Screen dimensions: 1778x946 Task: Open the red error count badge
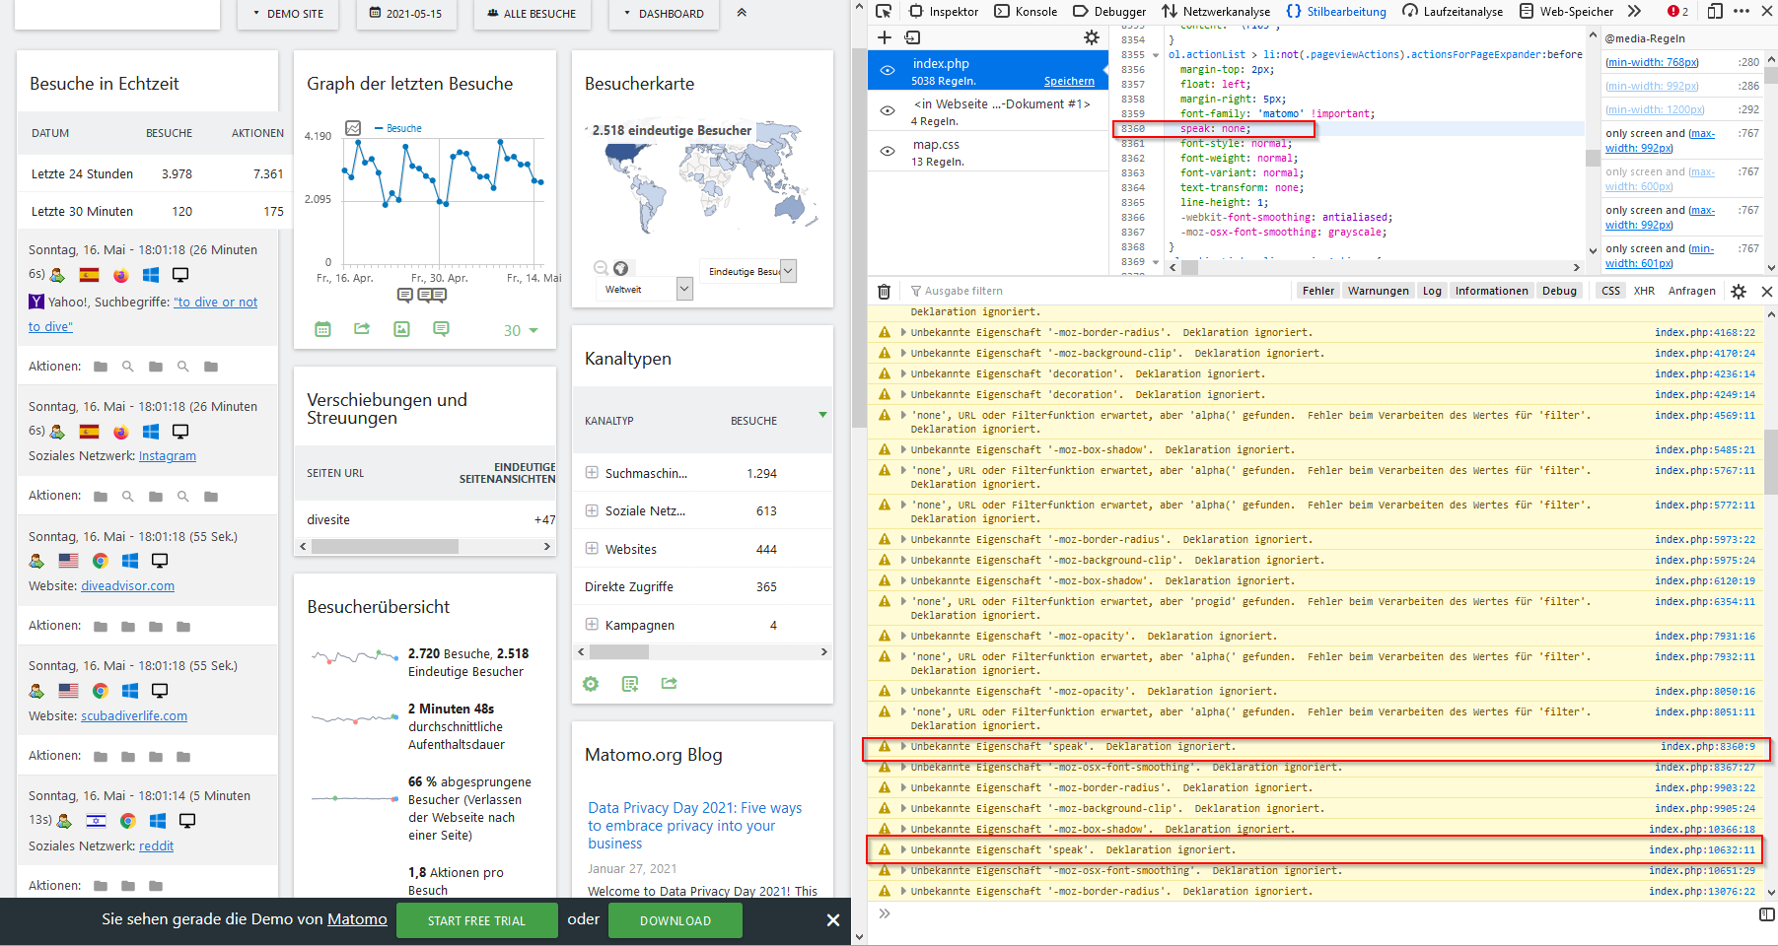click(x=1678, y=11)
